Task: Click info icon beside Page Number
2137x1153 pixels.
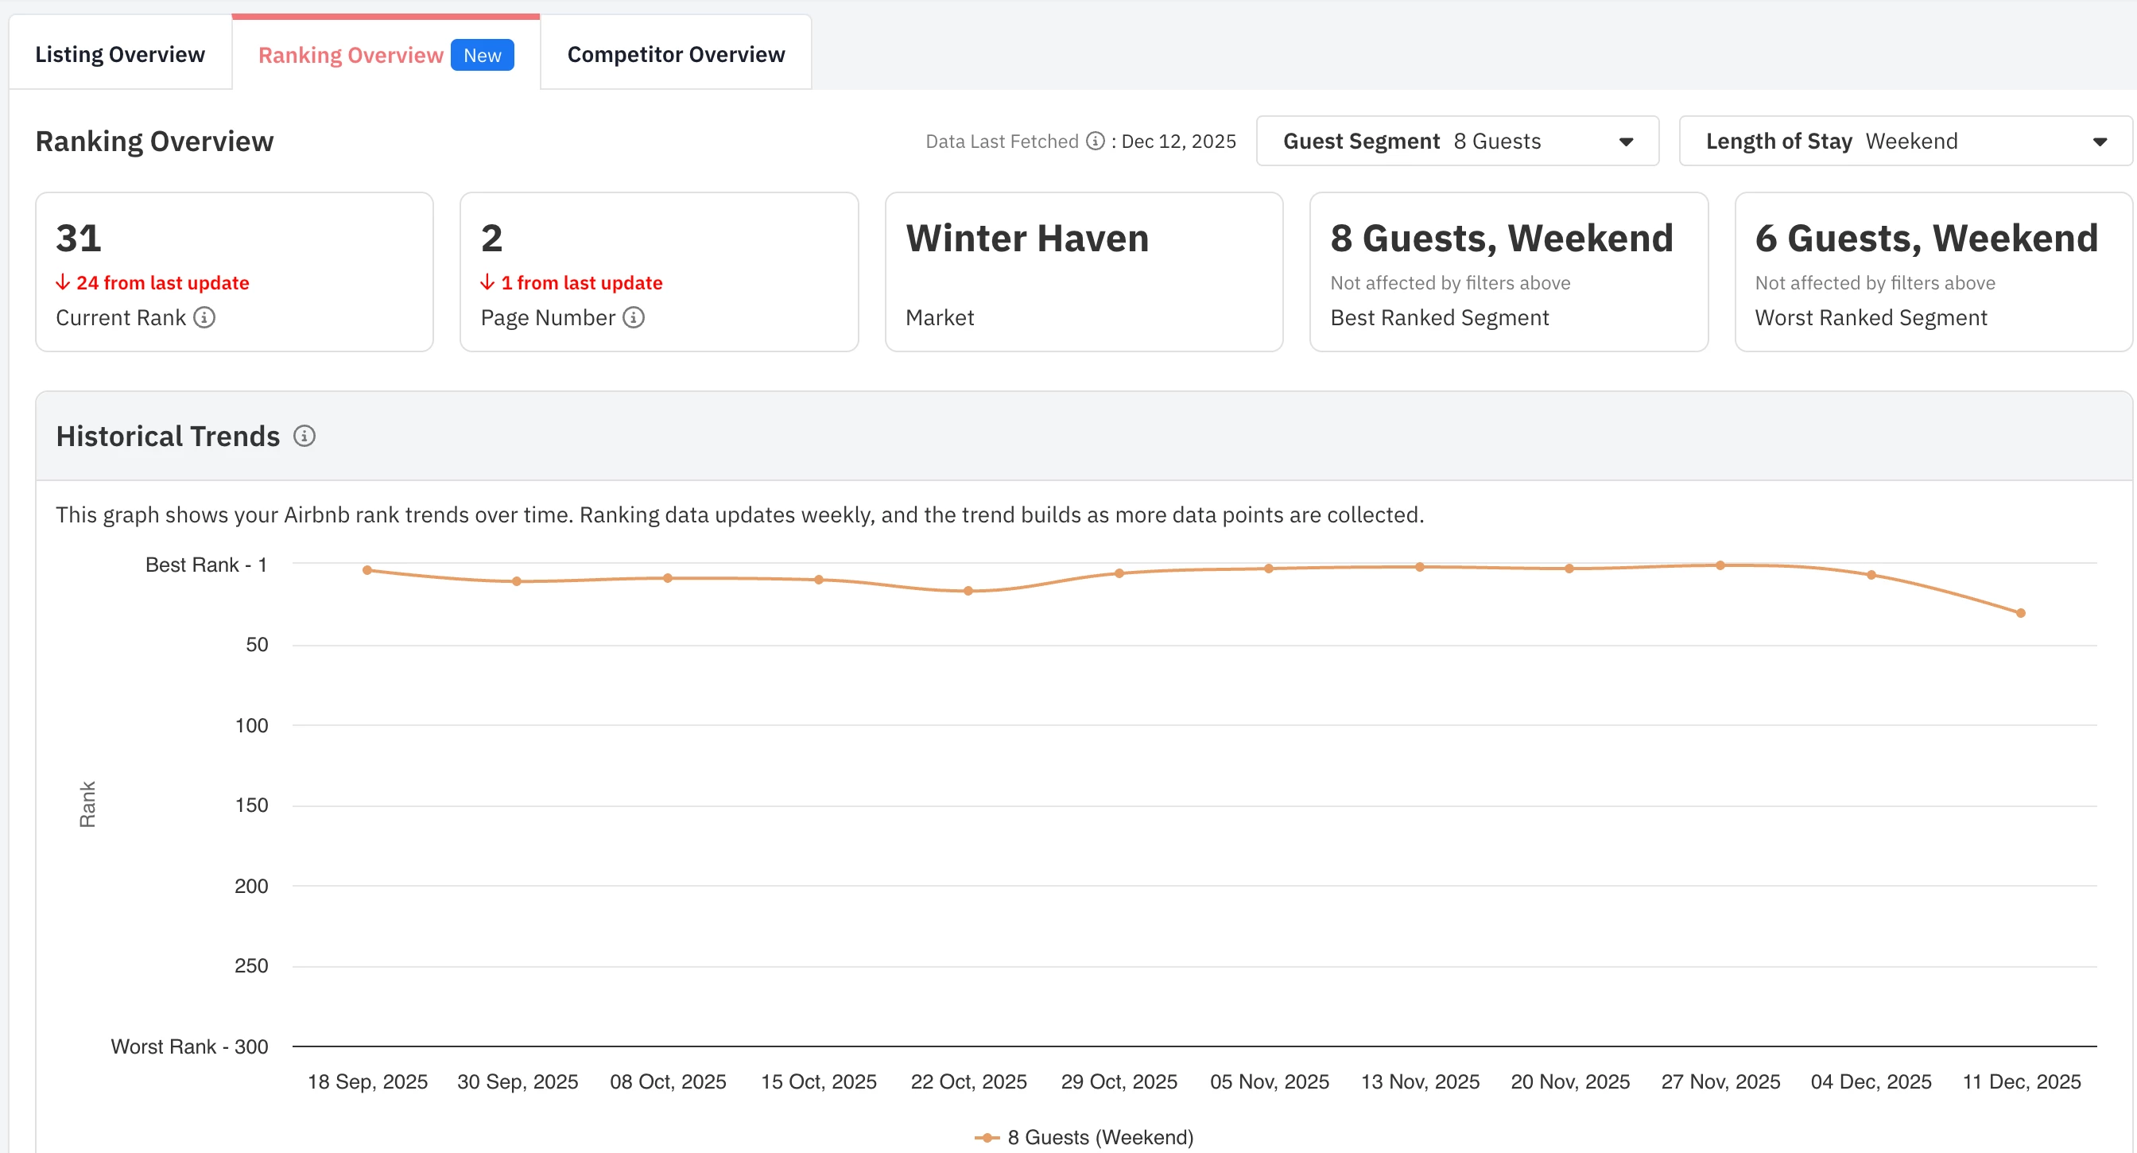Action: coord(634,318)
